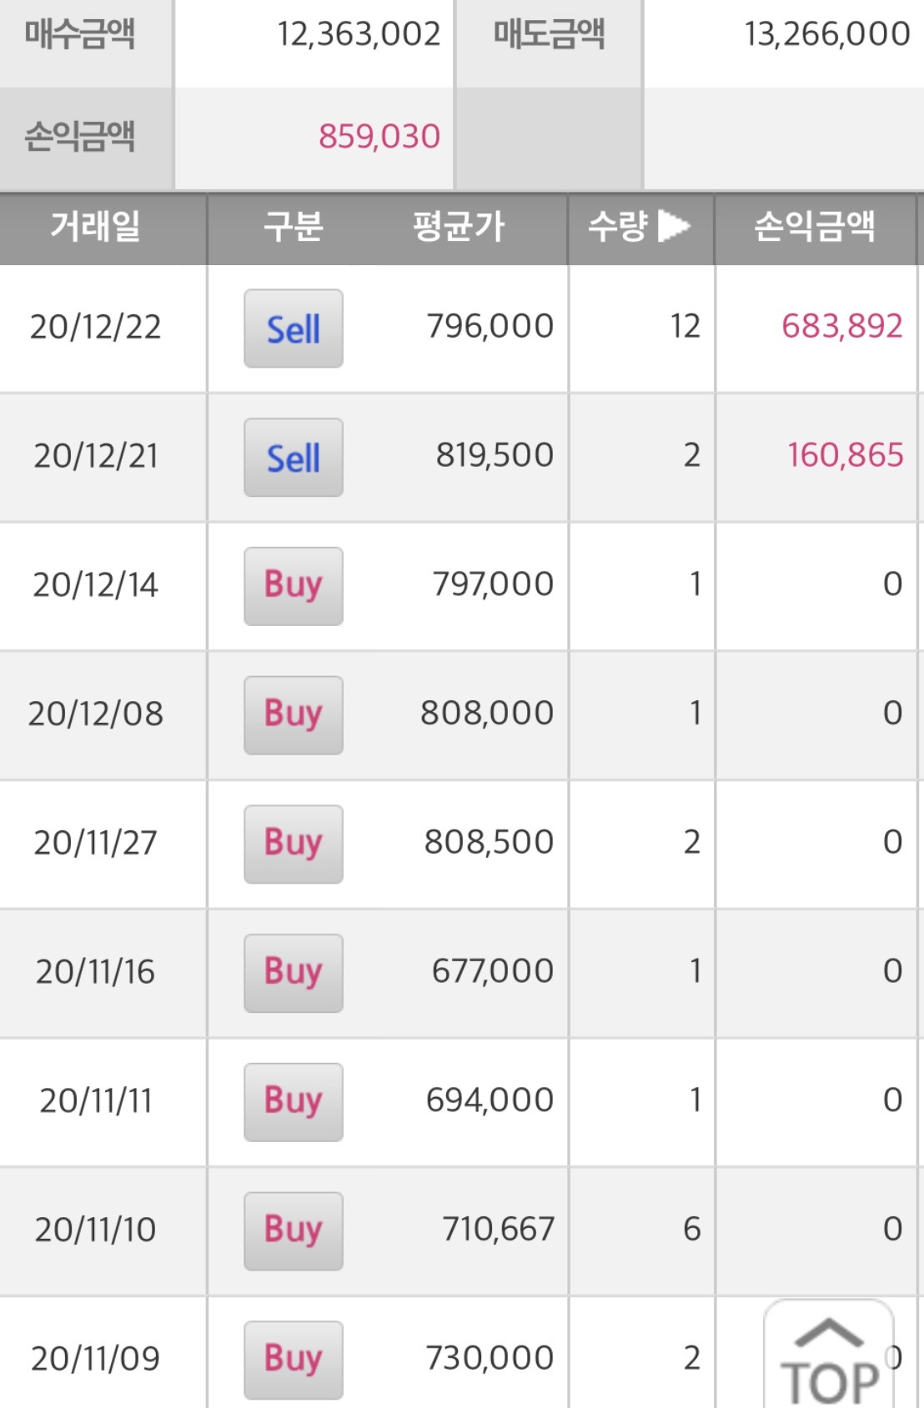Tap the 거래일 column header
The height and width of the screenshot is (1408, 924).
(96, 227)
